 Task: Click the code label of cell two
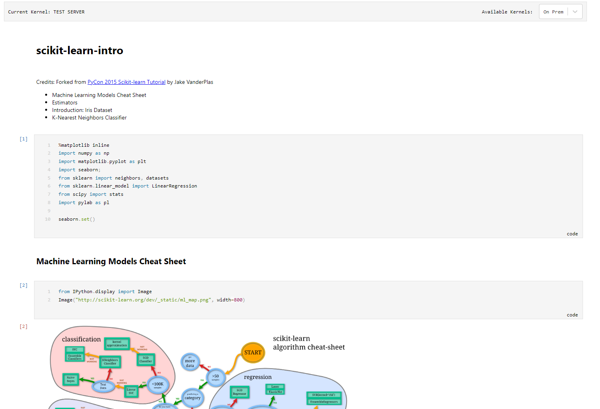pyautogui.click(x=572, y=315)
